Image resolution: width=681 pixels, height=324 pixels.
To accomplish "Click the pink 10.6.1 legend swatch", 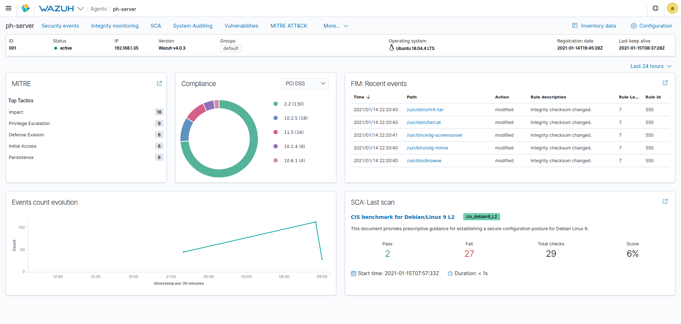I will [276, 160].
